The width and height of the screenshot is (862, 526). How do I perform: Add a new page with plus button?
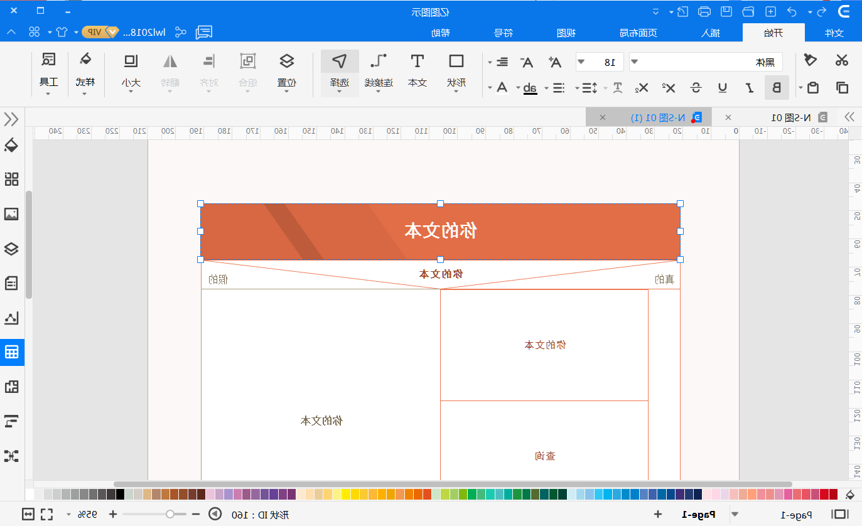pos(658,515)
